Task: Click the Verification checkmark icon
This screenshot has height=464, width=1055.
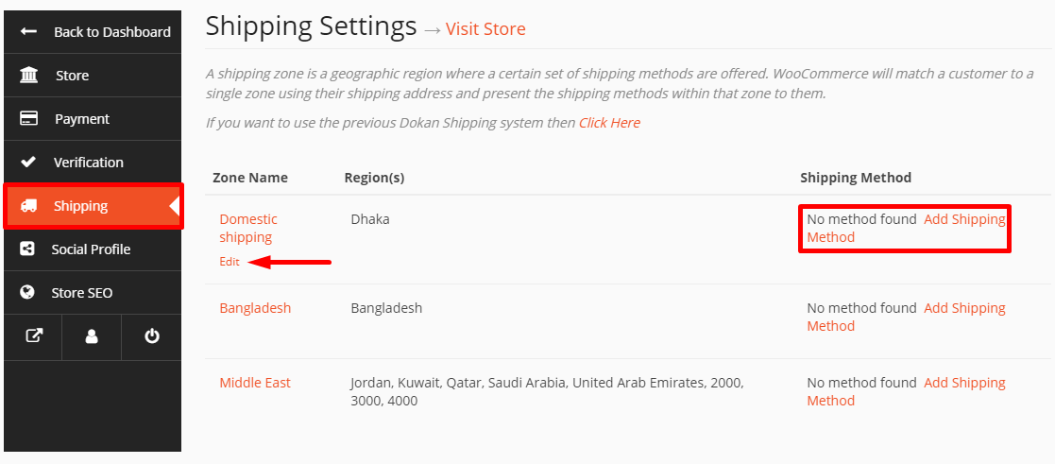Action: pos(28,163)
